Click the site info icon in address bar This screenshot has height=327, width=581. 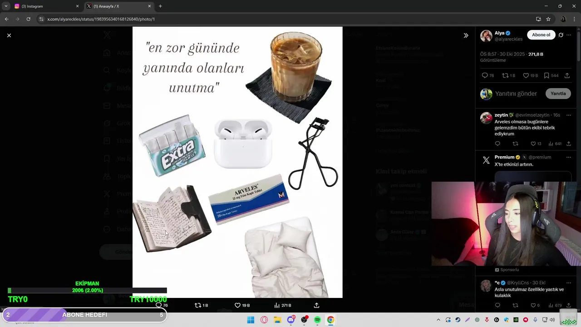click(41, 19)
